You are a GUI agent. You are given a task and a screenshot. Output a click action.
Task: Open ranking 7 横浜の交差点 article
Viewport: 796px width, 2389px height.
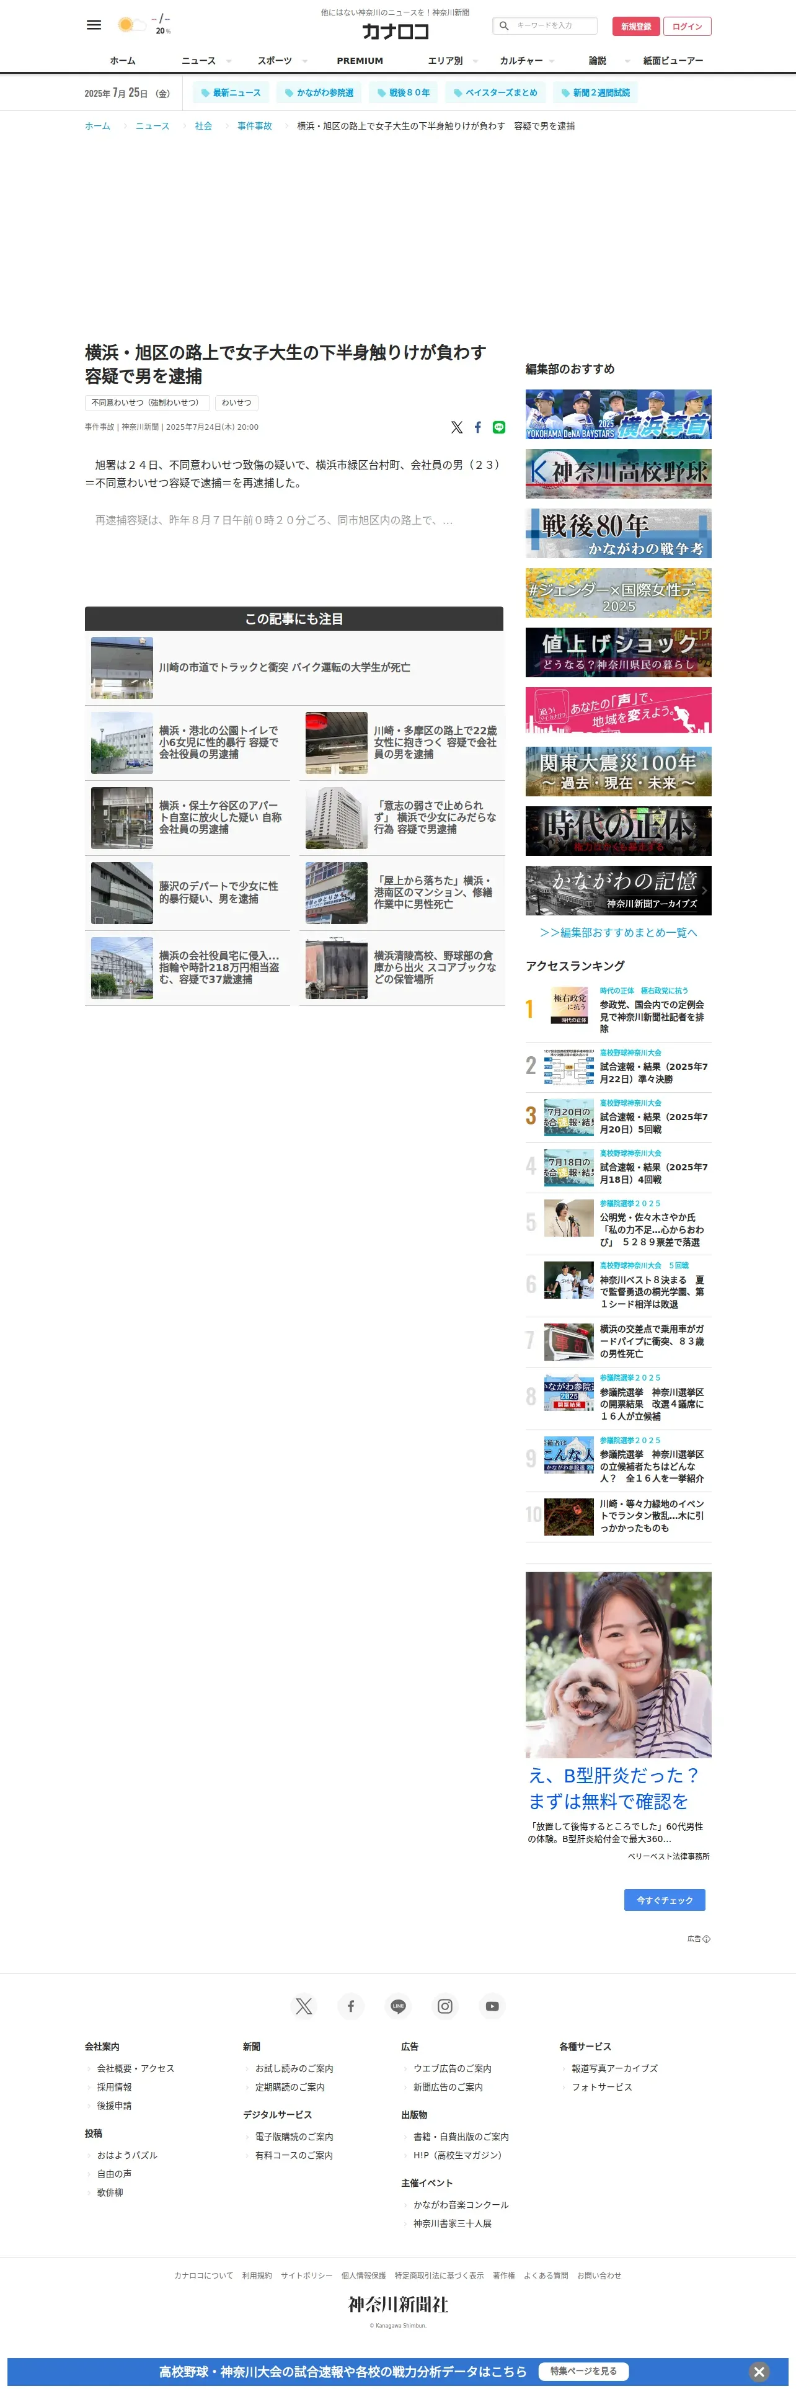click(653, 1341)
